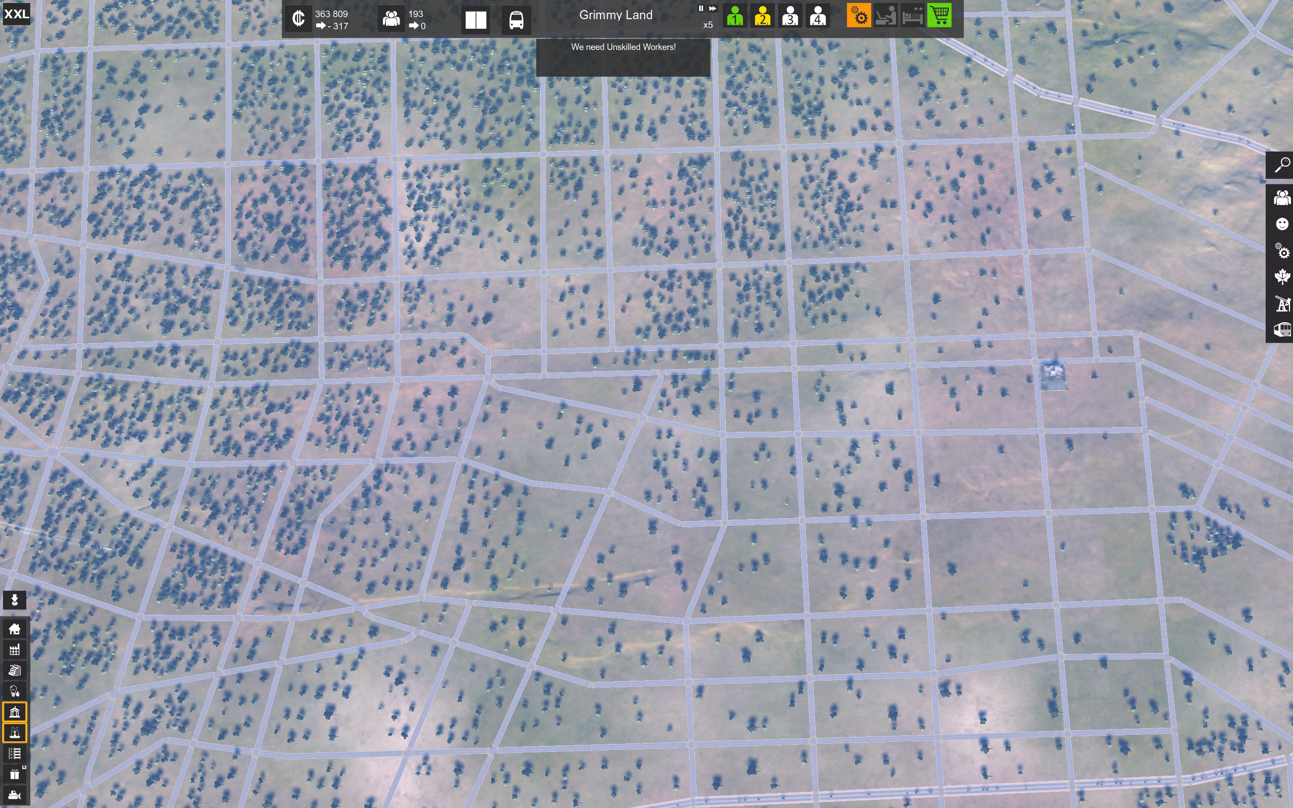
Task: Open the roads and rails build menu
Action: coord(15,753)
